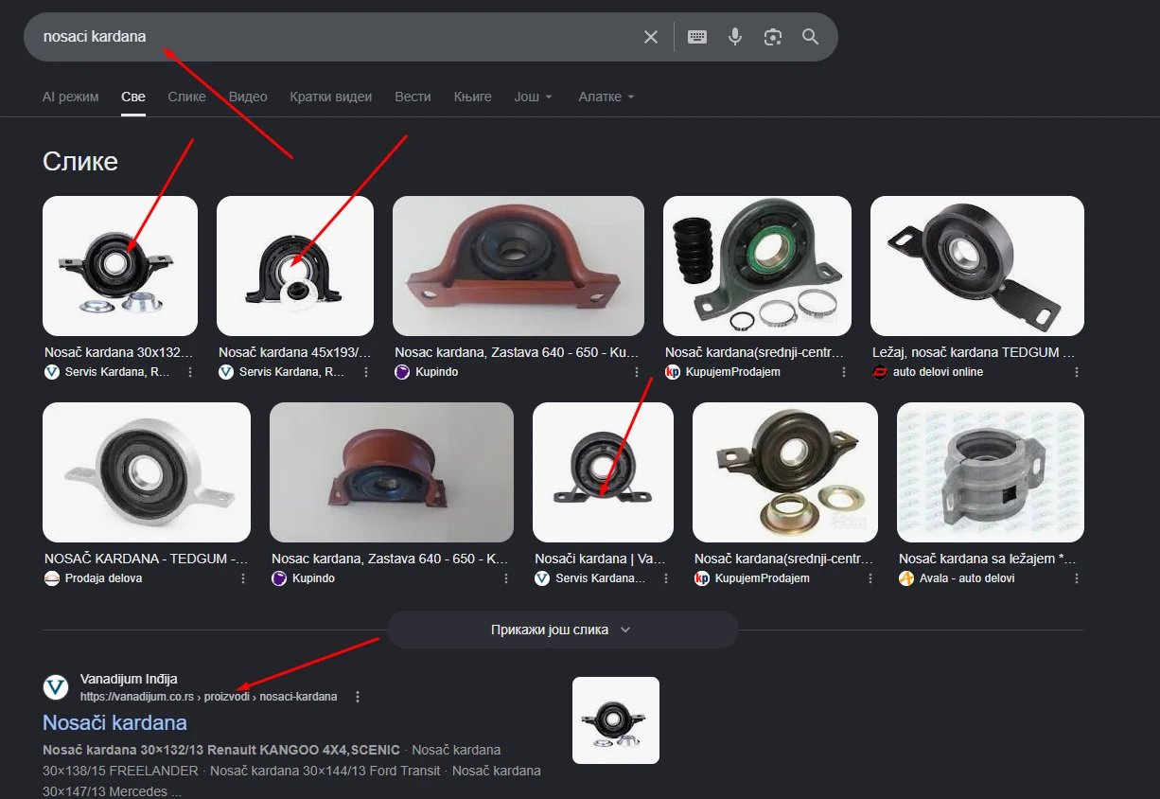1160x799 pixels.
Task: Start voice search with the microphone icon
Action: click(x=735, y=37)
